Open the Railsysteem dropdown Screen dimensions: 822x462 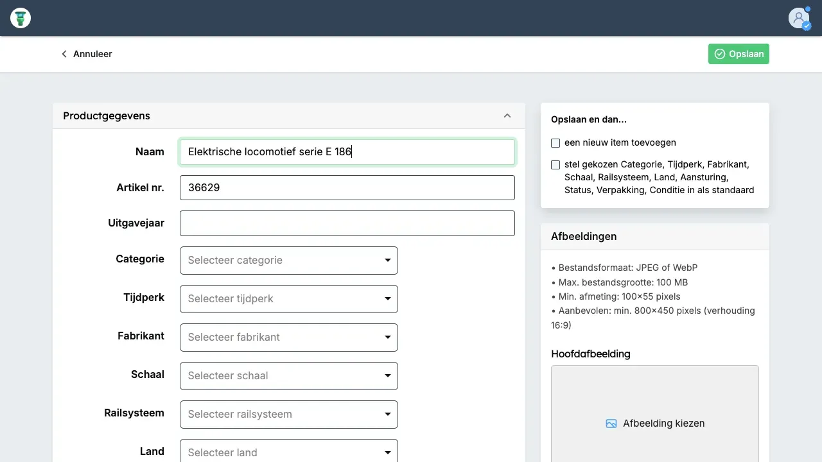(289, 415)
